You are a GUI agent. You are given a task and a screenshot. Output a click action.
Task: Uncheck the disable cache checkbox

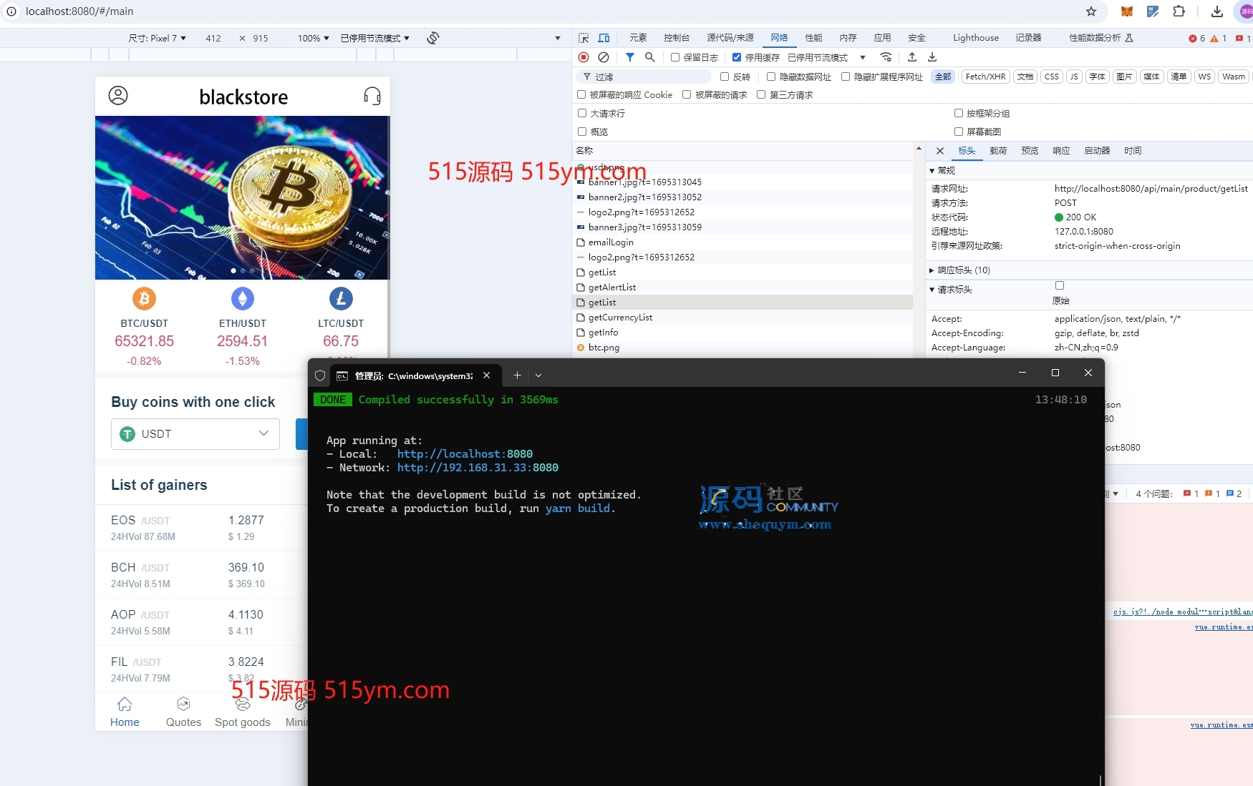[737, 57]
